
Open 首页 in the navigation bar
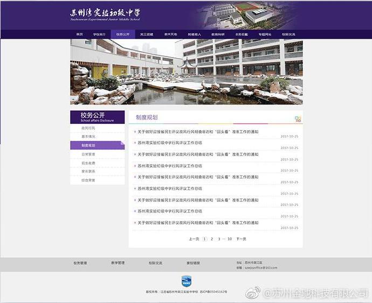(80, 34)
